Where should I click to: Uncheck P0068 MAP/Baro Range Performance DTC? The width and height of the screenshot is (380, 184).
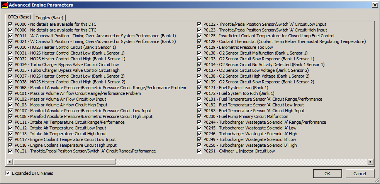(x=10, y=88)
